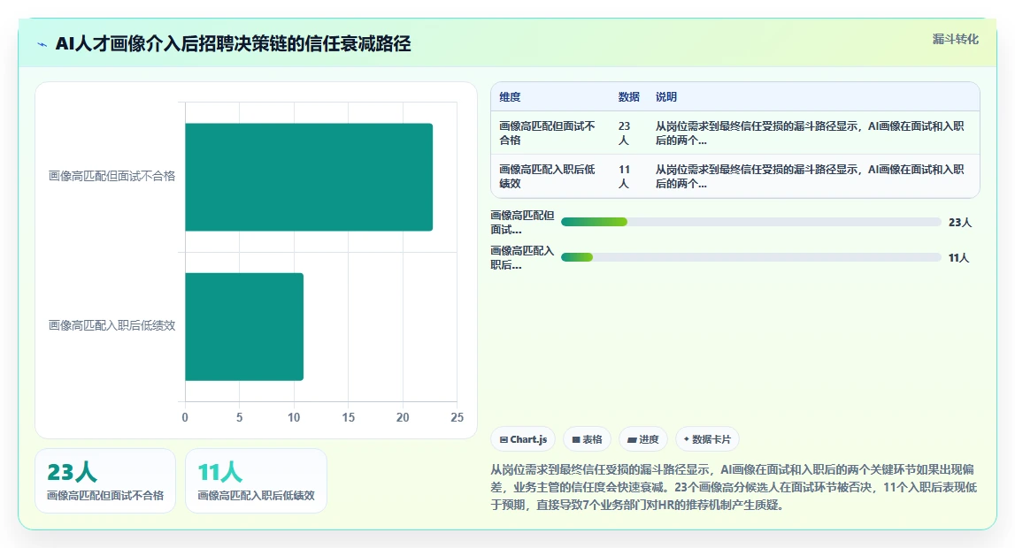
Task: Click the 漏斗转化 label in header
Action: click(x=955, y=40)
